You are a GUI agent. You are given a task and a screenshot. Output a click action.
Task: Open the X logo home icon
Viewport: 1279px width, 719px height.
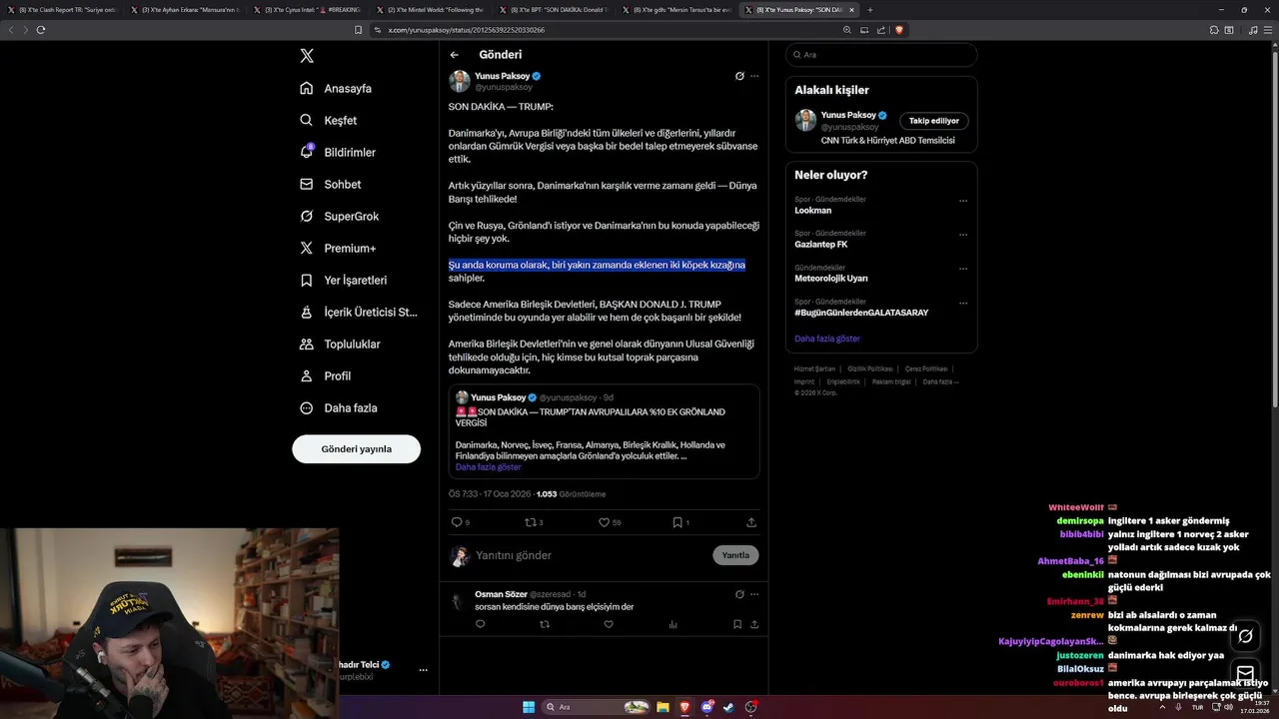click(307, 56)
